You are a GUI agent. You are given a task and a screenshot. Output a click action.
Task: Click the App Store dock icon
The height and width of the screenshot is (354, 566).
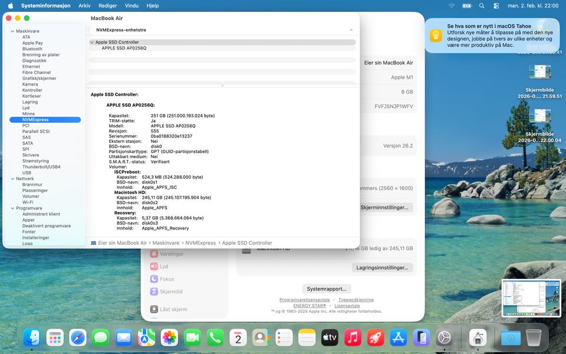point(399,337)
